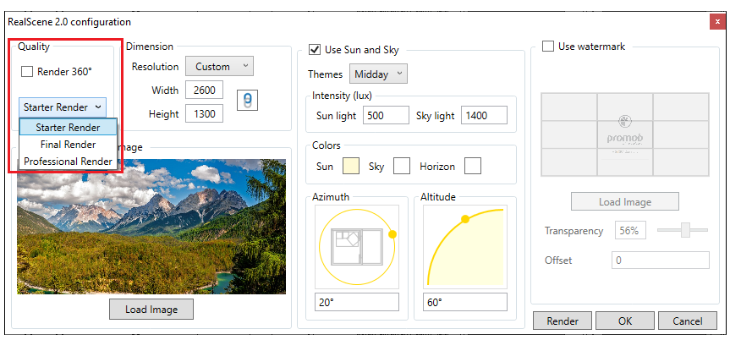Select Starter Render from the list
This screenshot has height=340, width=730.
point(68,127)
